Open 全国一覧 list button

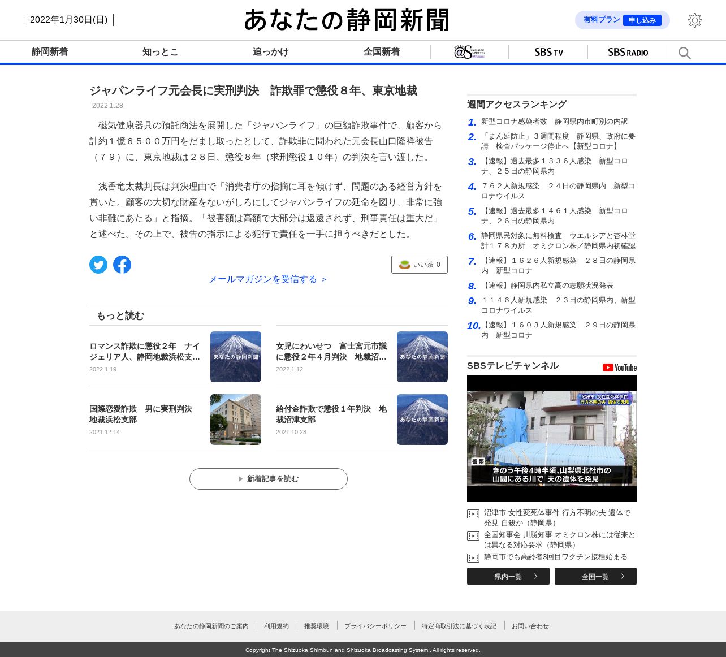click(x=595, y=576)
